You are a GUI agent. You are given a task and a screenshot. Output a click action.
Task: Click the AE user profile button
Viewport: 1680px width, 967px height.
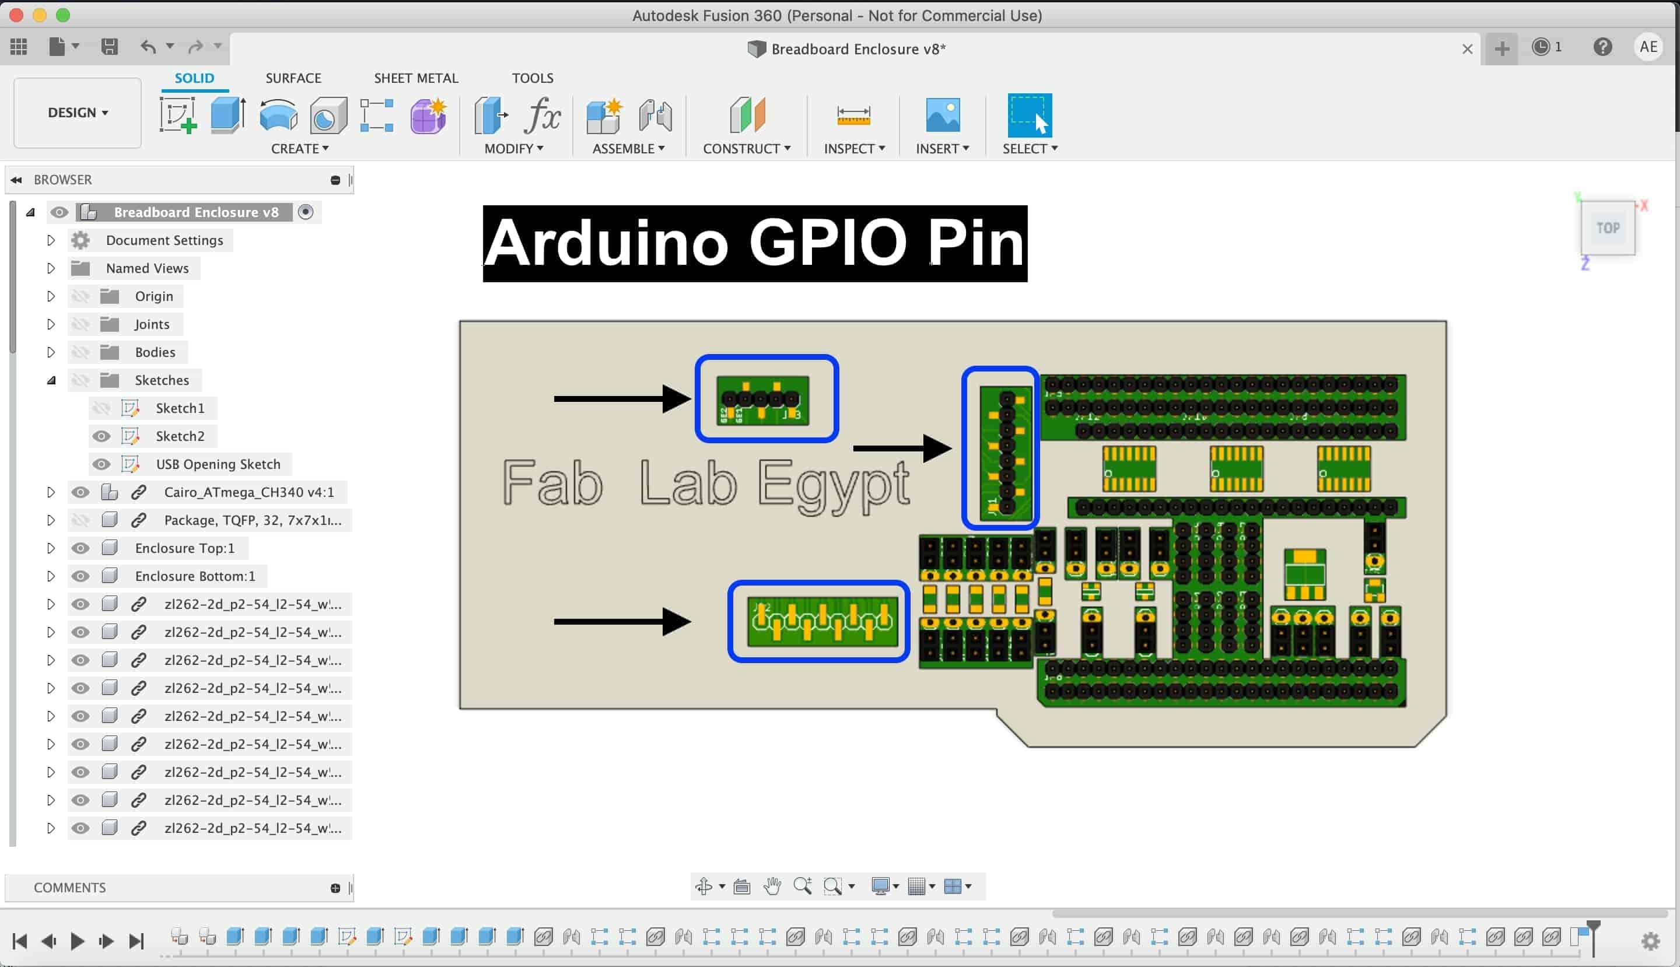click(1648, 47)
